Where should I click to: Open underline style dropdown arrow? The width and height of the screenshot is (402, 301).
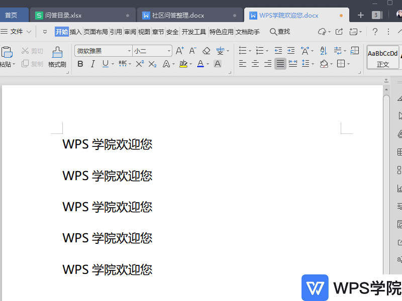113,64
